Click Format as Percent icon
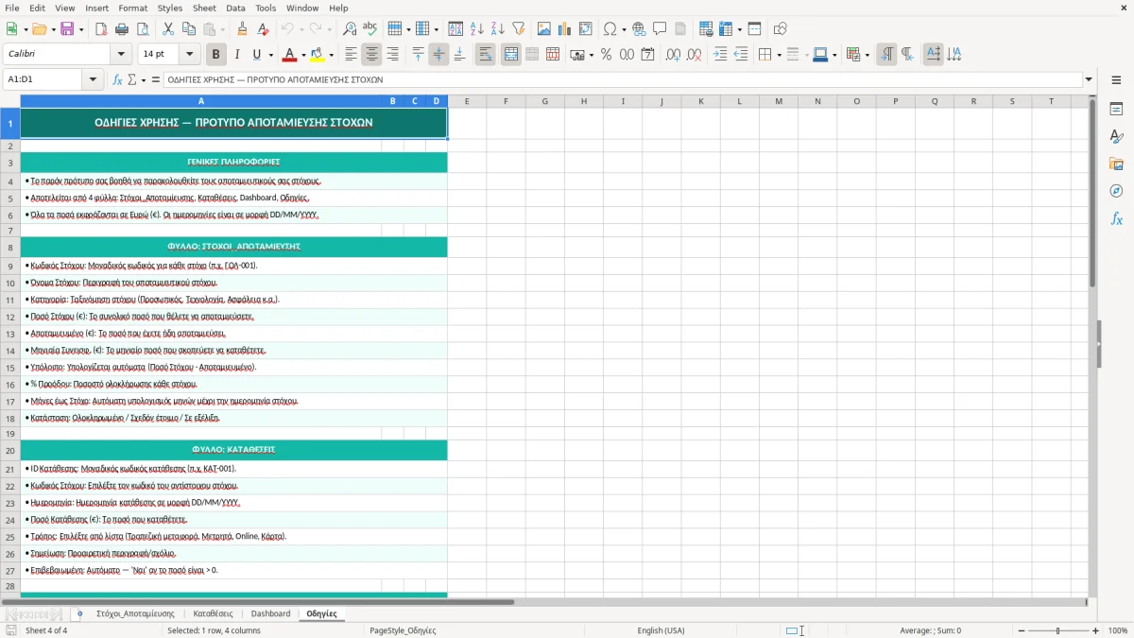 pyautogui.click(x=606, y=55)
